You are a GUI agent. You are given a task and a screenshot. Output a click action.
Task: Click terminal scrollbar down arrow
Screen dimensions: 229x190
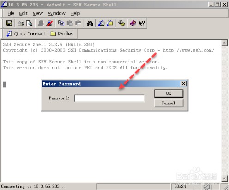[224, 178]
